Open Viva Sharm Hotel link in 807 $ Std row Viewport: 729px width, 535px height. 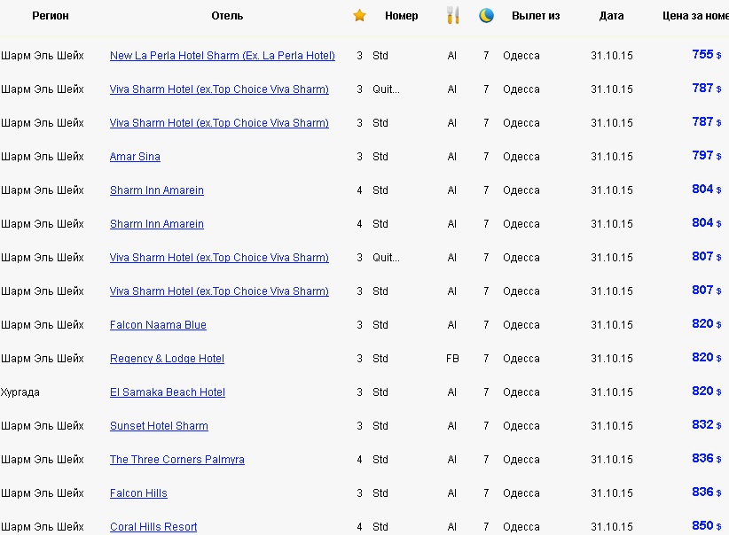click(x=219, y=291)
